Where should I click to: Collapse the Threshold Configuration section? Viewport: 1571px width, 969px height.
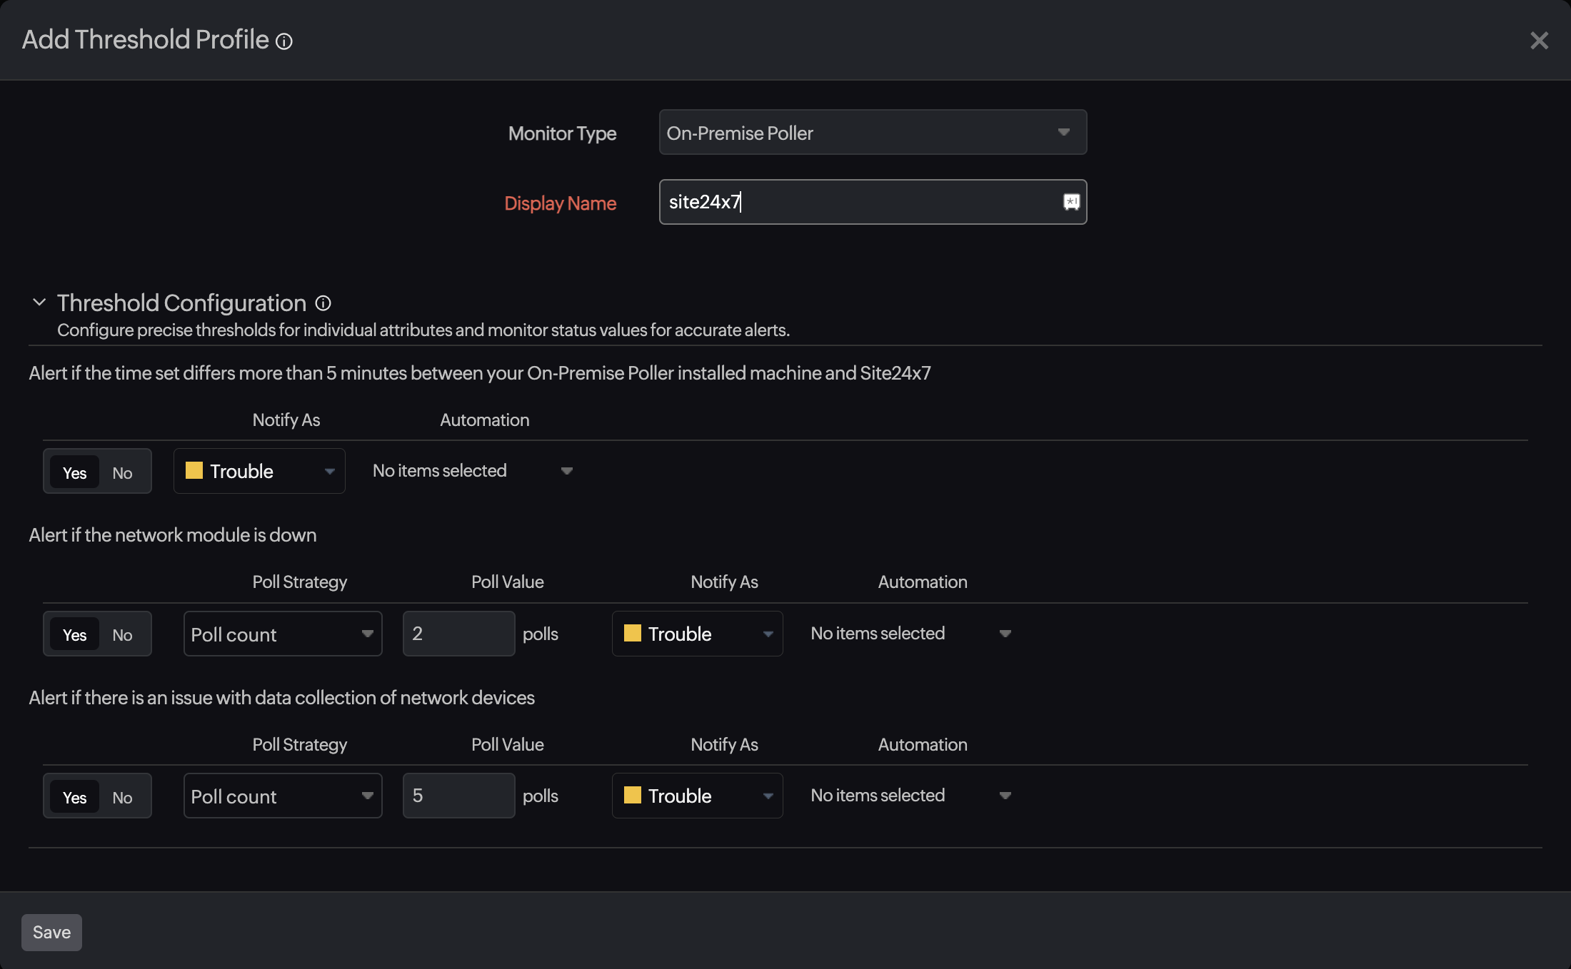pos(39,302)
